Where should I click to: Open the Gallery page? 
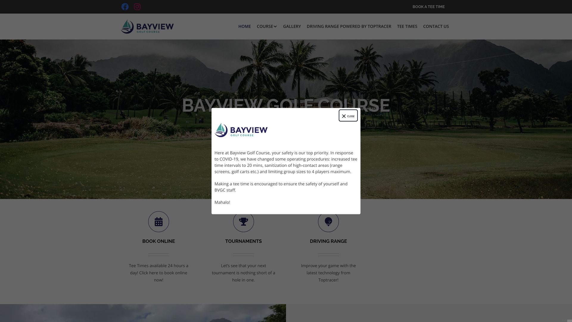pos(292,26)
